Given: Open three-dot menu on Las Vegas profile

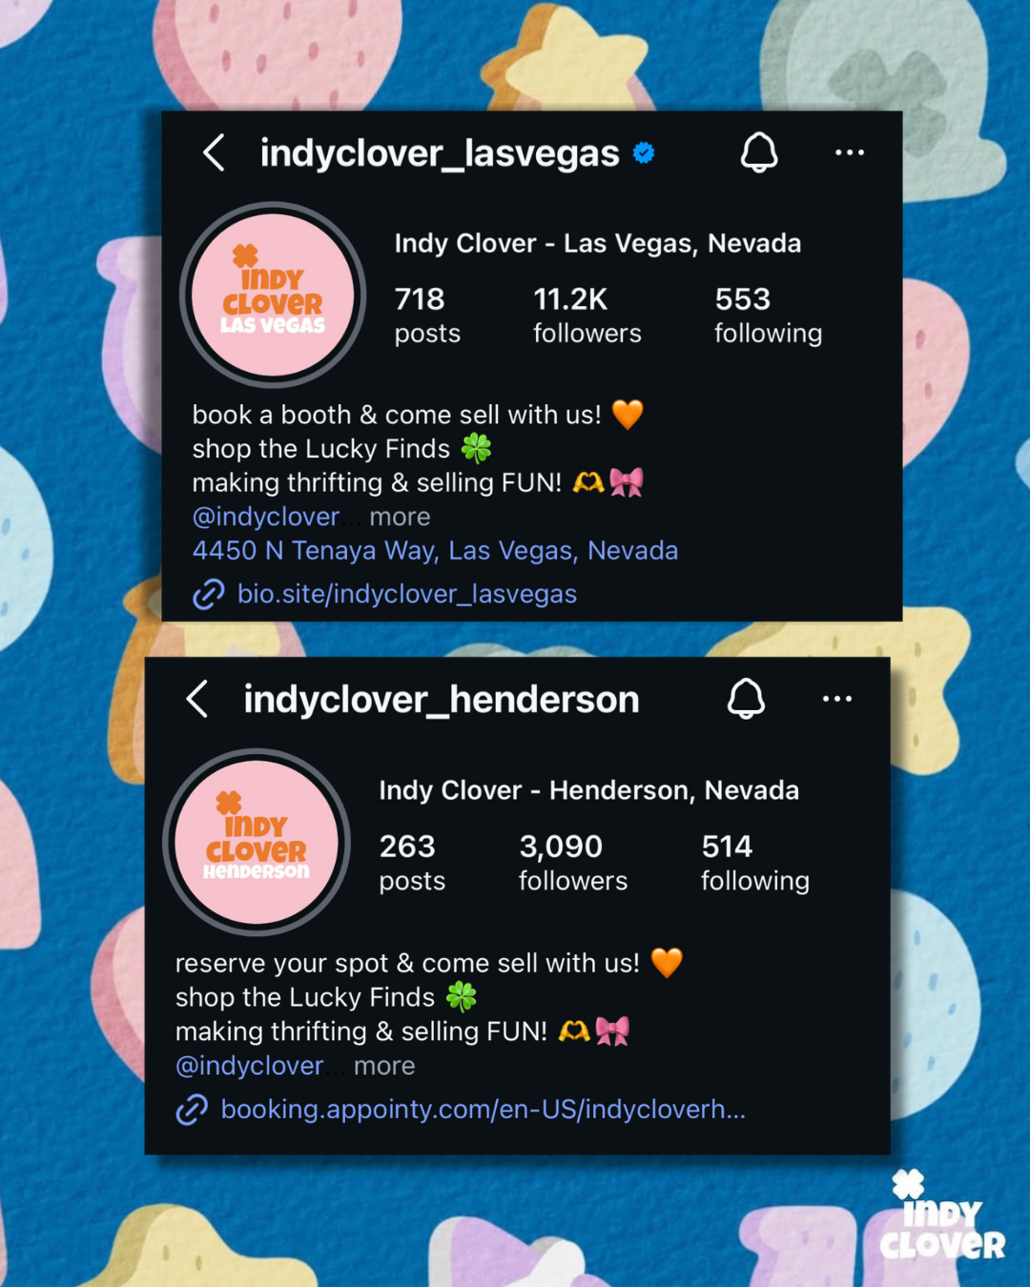Looking at the screenshot, I should click(849, 153).
